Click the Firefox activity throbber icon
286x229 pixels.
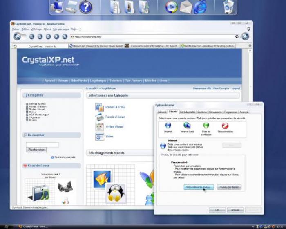(248, 29)
